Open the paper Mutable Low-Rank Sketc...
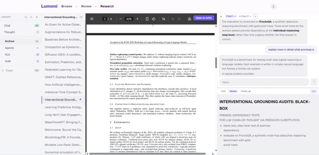This screenshot has height=155, width=319. tap(63, 145)
